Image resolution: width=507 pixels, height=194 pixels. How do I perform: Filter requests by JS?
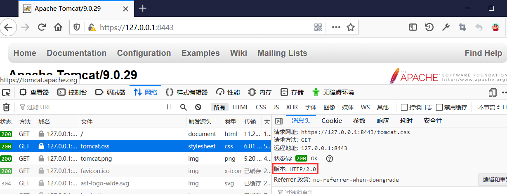click(276, 107)
